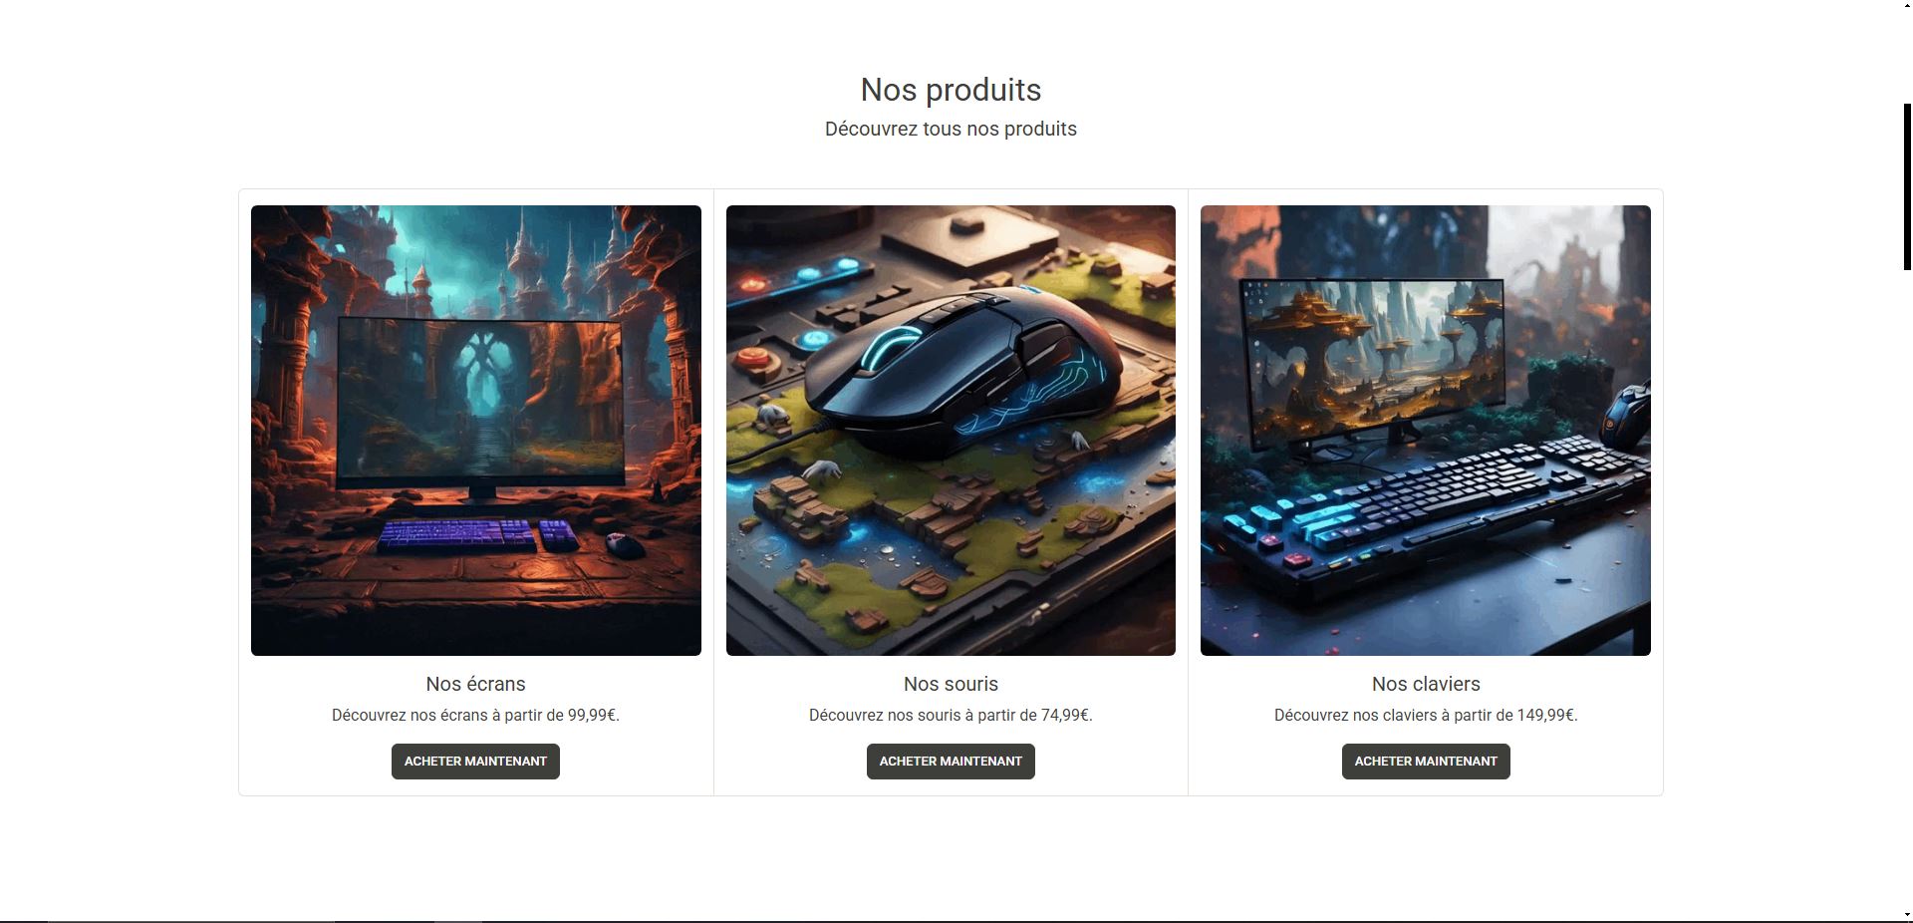Screen dimensions: 1913x923
Task: Click the mice description mentioning 74,99€
Action: [x=951, y=715]
